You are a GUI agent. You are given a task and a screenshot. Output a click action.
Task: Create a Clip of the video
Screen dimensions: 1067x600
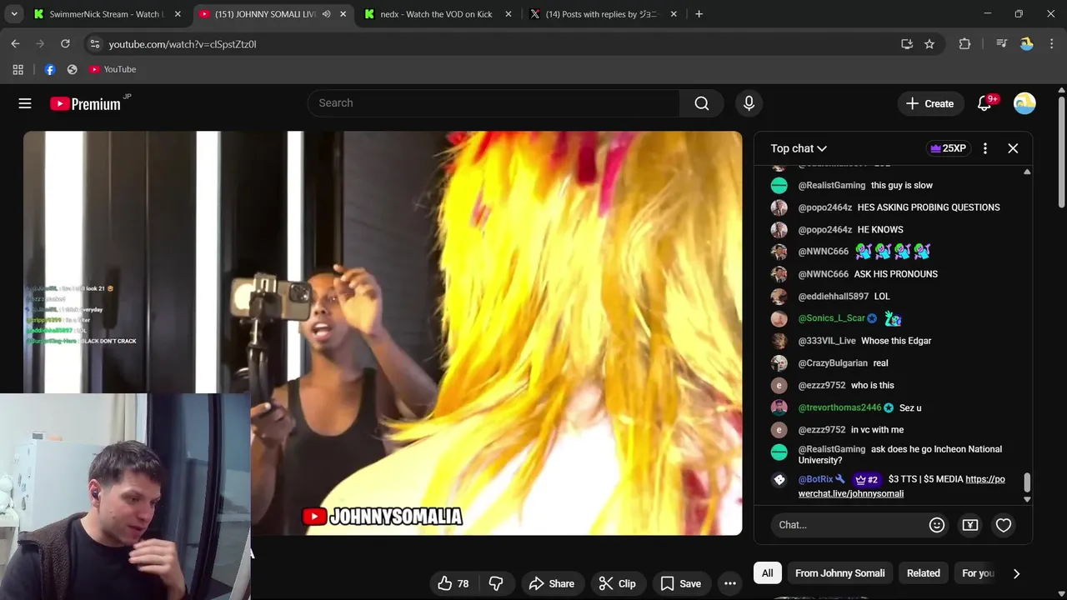618,584
